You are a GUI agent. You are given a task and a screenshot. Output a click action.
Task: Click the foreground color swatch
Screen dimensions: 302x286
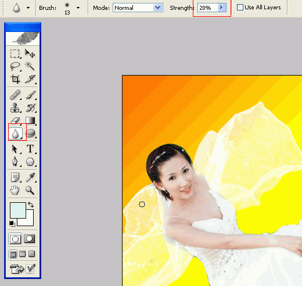pyautogui.click(x=18, y=210)
